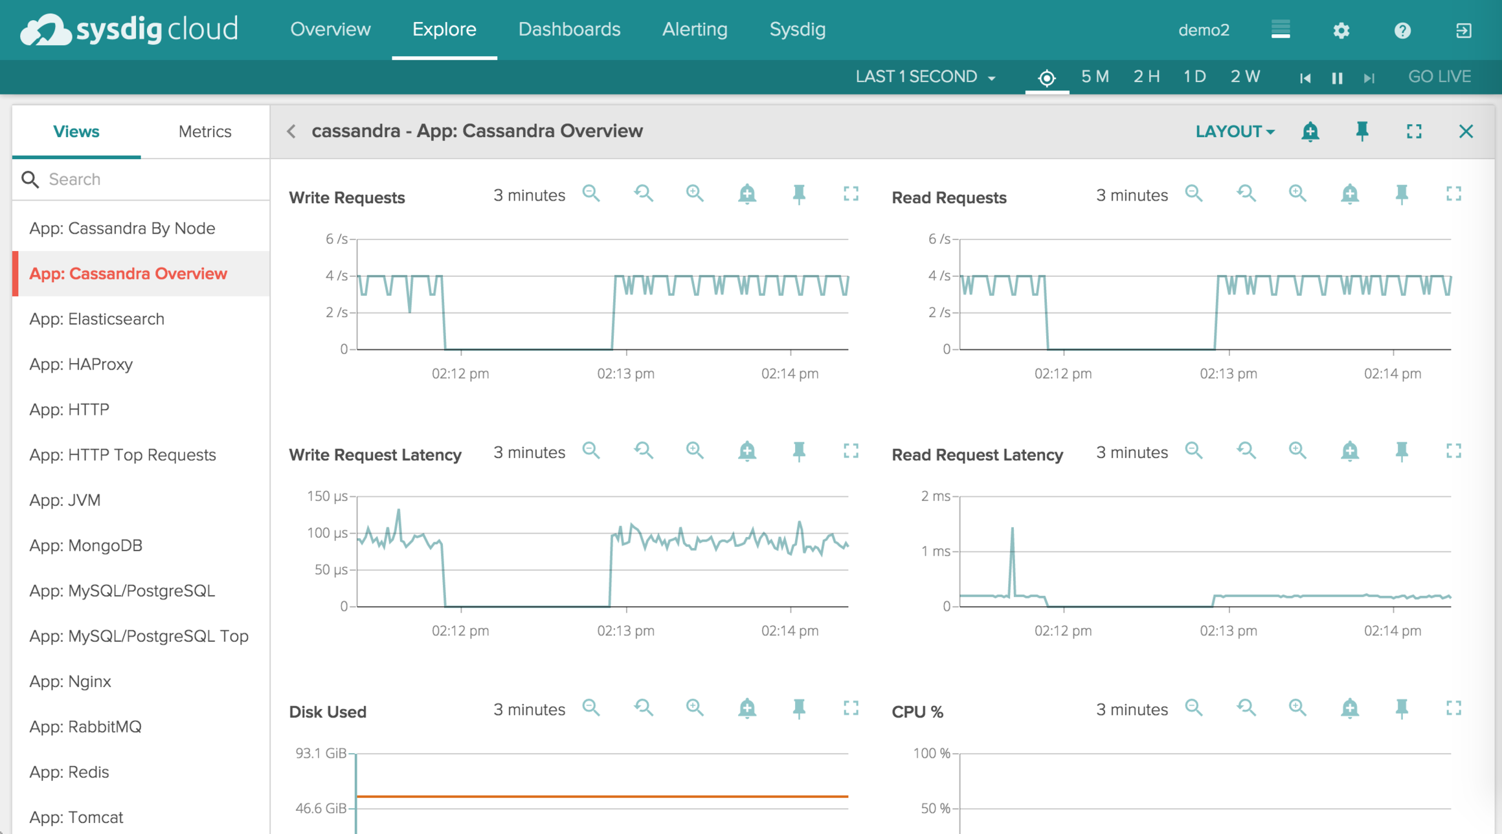Viewport: 1502px width, 834px height.
Task: Open LAST 1 SECOND time dropdown
Action: pyautogui.click(x=925, y=77)
